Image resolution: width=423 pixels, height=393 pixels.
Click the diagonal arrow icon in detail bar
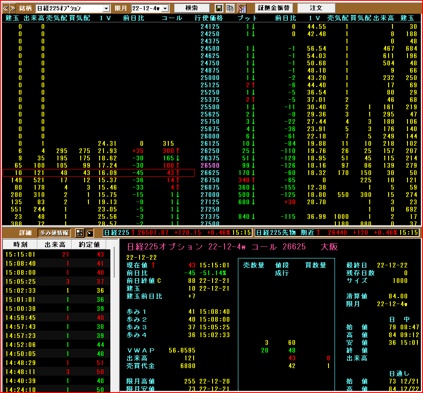pyautogui.click(x=89, y=233)
